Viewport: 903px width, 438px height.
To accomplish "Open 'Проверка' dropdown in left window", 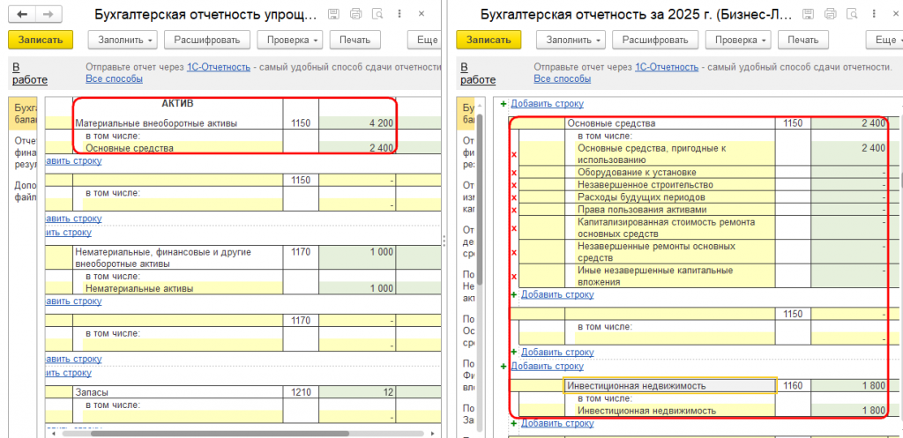I will pos(289,40).
